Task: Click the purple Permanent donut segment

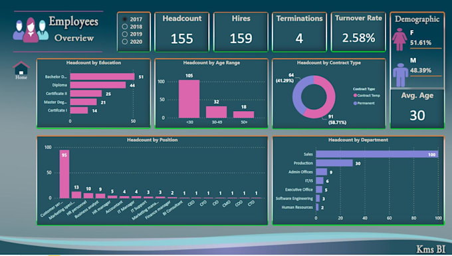Action: [x=297, y=94]
